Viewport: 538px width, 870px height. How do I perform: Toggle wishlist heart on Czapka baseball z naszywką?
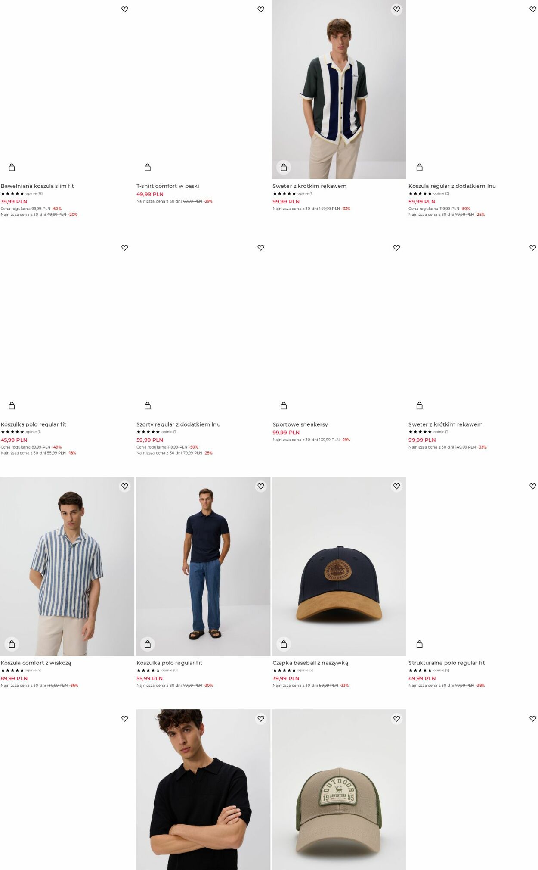[x=397, y=486]
